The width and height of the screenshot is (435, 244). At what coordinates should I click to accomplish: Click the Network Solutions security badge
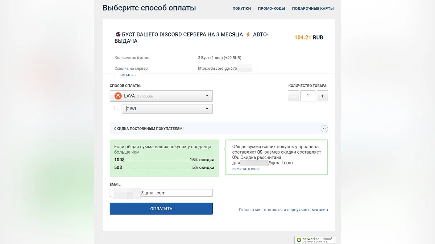point(315,240)
